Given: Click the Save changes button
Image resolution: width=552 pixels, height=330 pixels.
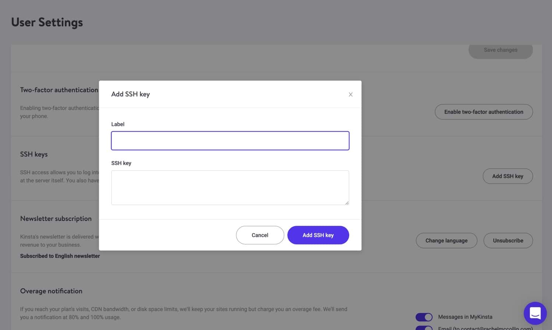Looking at the screenshot, I should click(500, 50).
